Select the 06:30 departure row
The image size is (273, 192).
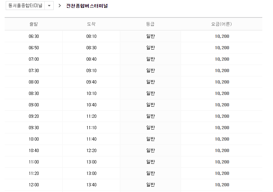(34, 36)
